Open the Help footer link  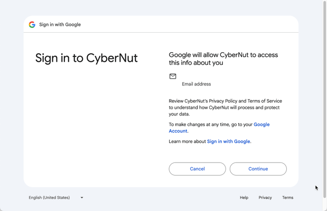244,198
